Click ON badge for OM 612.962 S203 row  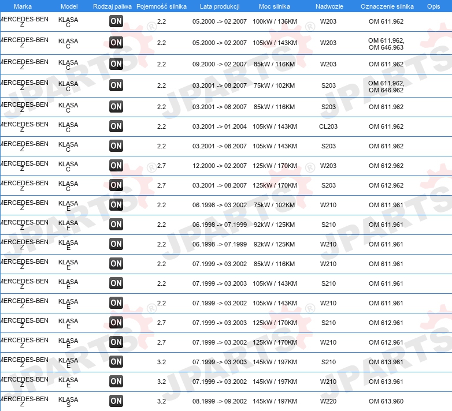tap(116, 185)
